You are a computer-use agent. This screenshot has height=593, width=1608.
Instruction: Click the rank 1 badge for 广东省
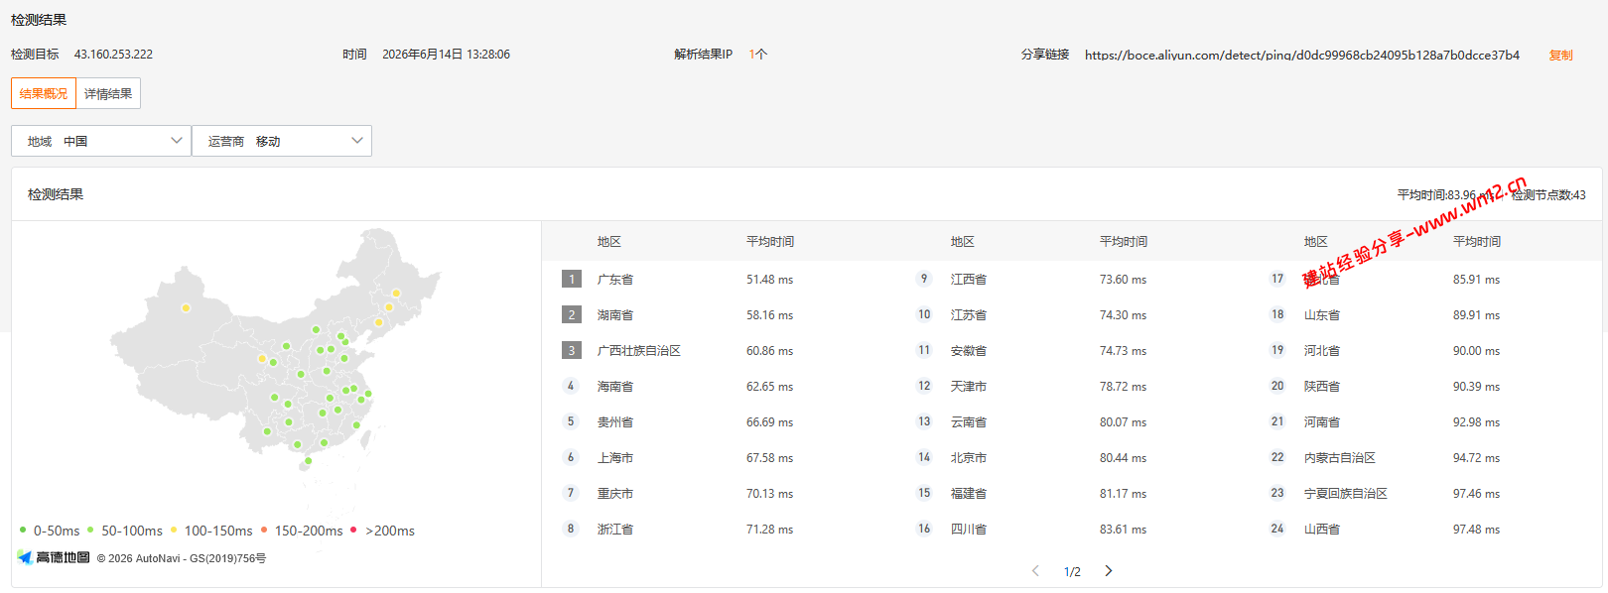pyautogui.click(x=571, y=279)
